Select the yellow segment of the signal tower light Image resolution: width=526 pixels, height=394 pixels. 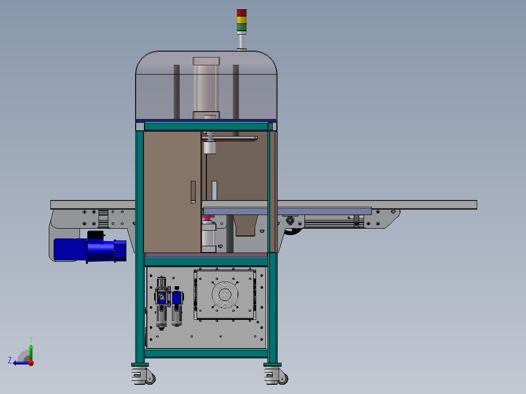[x=242, y=20]
